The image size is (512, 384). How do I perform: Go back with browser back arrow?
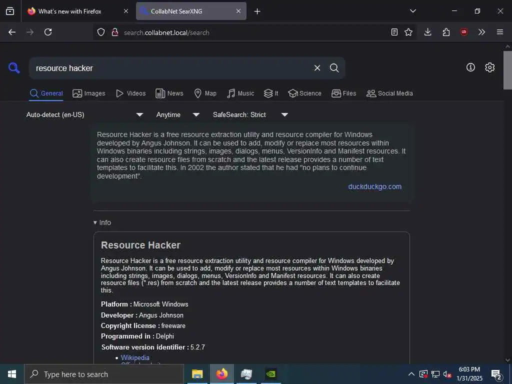point(12,32)
